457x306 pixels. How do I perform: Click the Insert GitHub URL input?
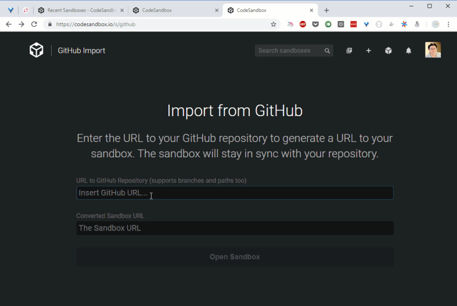click(x=235, y=193)
